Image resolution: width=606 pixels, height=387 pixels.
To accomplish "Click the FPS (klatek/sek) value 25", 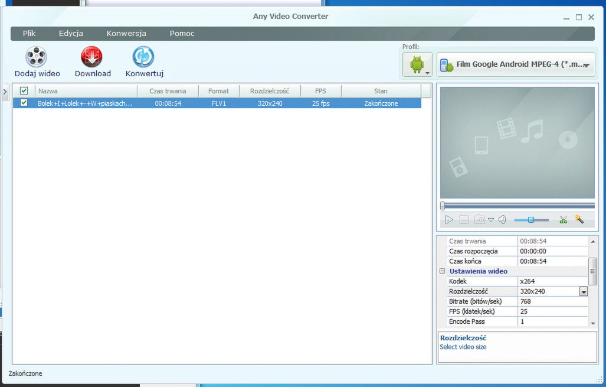I will (x=552, y=311).
